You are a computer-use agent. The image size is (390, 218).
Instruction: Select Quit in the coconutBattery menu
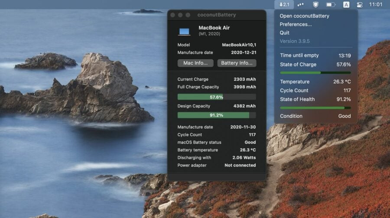point(284,33)
